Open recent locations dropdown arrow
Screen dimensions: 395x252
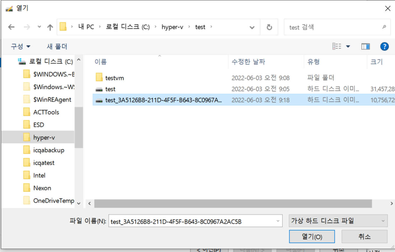coord(39,27)
